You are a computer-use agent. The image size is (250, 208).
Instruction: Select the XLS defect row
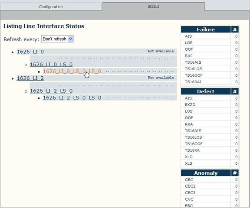click(x=210, y=163)
